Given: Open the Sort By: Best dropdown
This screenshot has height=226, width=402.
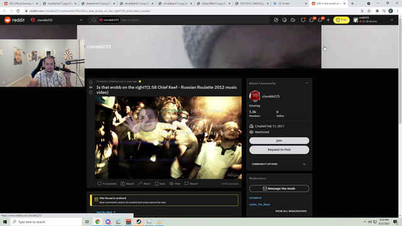Looking at the screenshot, I should tap(106, 212).
